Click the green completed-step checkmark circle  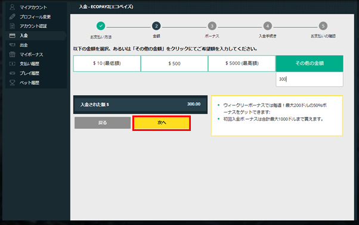pyautogui.click(x=101, y=26)
